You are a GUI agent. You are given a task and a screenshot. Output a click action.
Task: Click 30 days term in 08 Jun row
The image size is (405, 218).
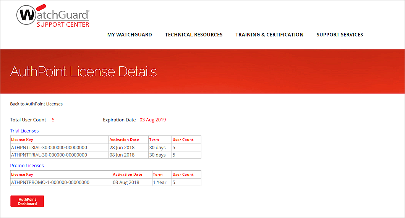click(x=157, y=155)
